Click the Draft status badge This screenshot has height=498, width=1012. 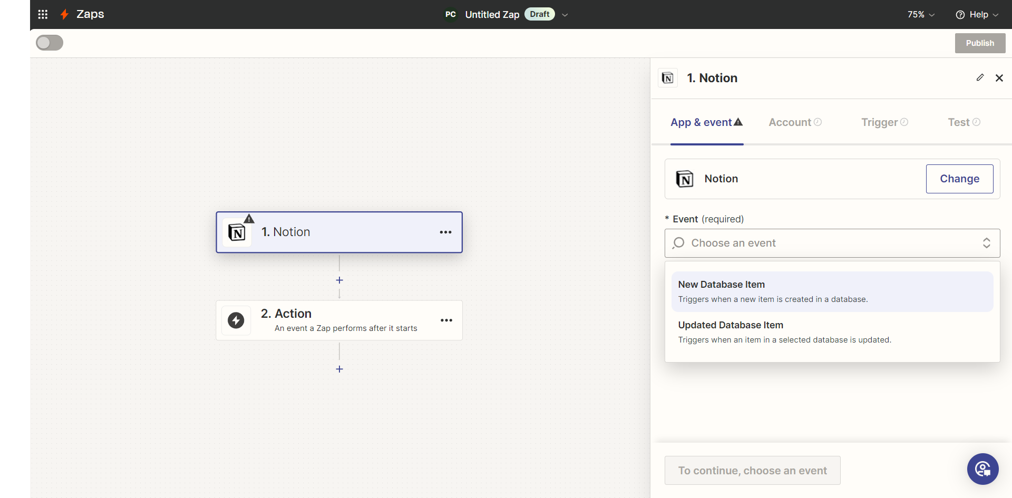(x=539, y=14)
